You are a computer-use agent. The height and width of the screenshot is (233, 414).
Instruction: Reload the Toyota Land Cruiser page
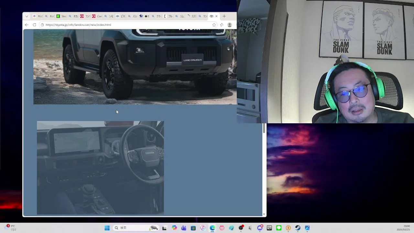(x=34, y=25)
